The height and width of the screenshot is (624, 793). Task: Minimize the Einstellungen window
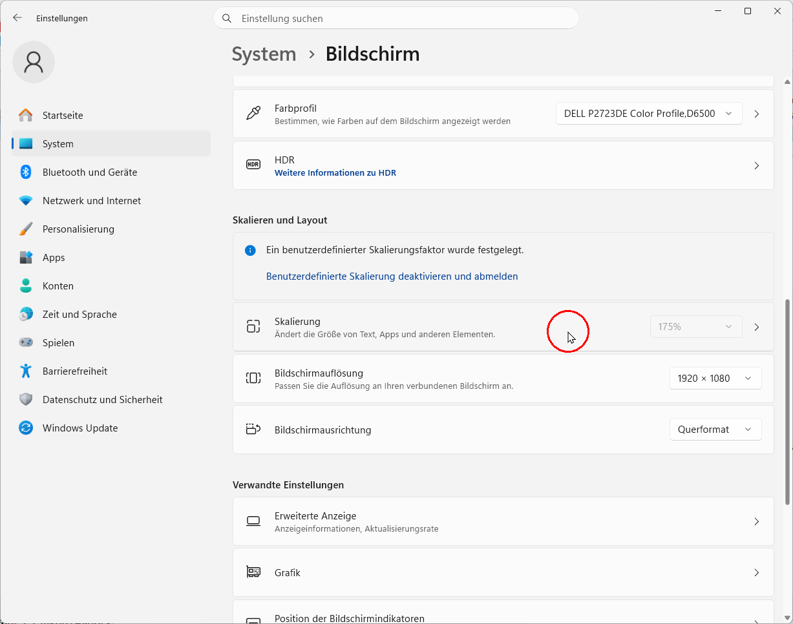point(718,11)
